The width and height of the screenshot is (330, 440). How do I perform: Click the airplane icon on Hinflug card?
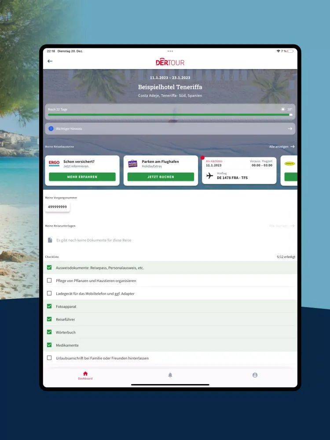pyautogui.click(x=209, y=176)
